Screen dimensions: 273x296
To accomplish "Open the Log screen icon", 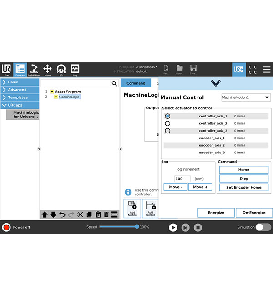I will pyautogui.click(x=75, y=70).
